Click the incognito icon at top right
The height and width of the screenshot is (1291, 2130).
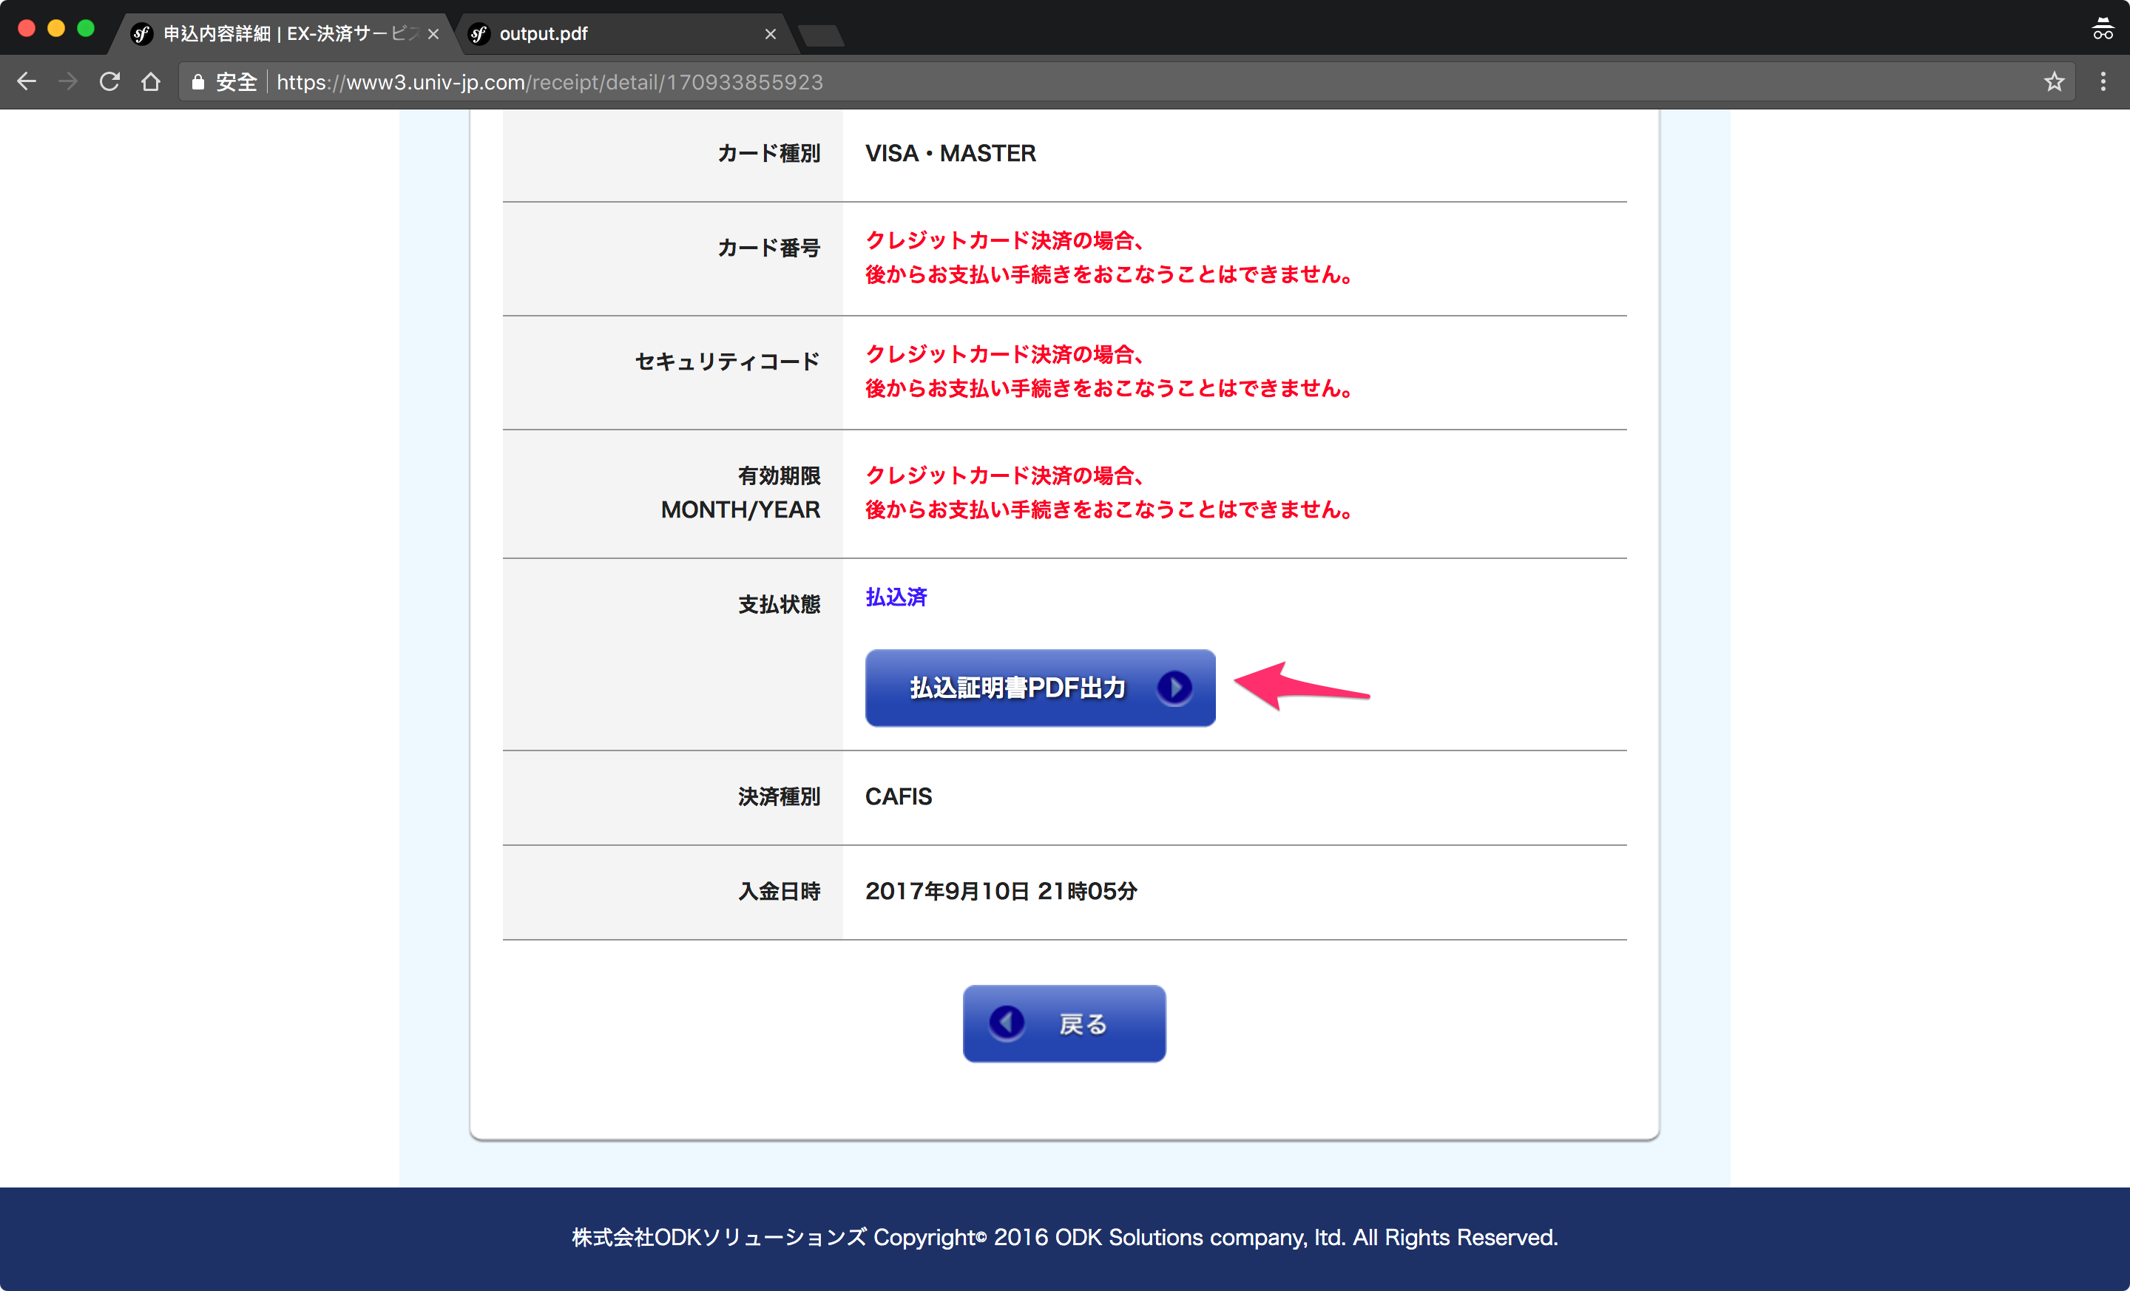tap(2103, 30)
